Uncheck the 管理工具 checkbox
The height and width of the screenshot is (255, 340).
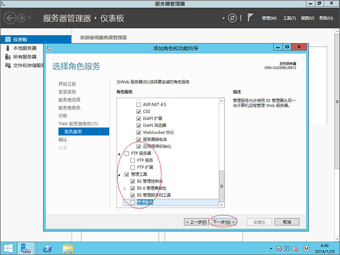click(x=126, y=174)
